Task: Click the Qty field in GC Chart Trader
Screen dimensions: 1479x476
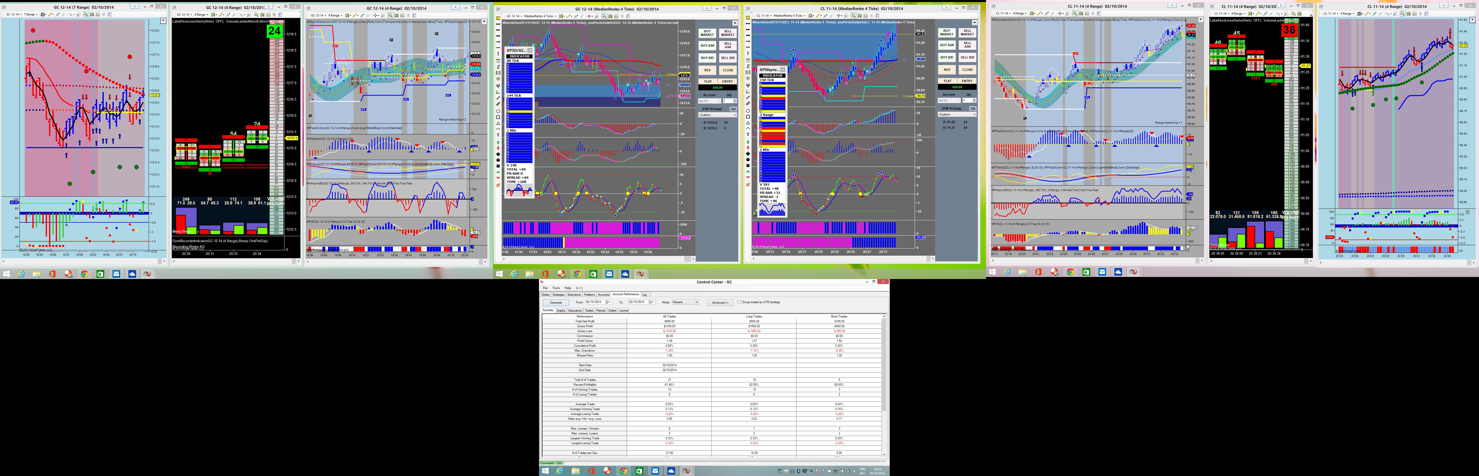Action: 728,101
